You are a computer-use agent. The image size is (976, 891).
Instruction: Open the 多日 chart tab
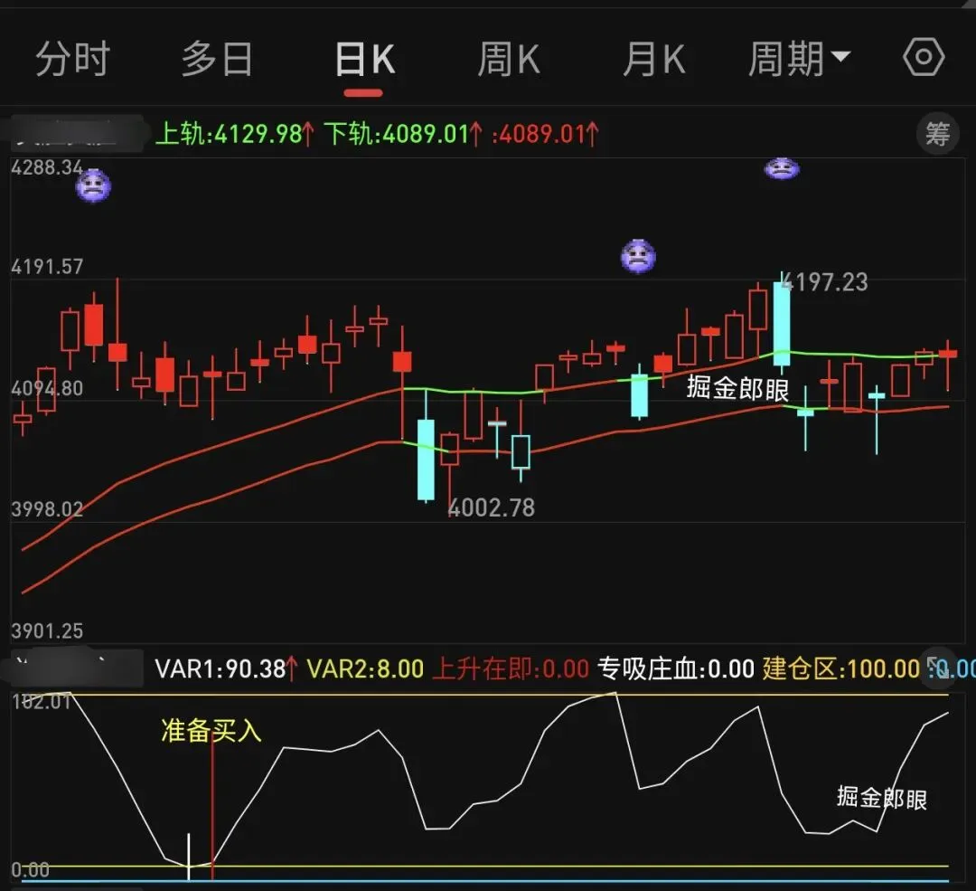(x=217, y=59)
